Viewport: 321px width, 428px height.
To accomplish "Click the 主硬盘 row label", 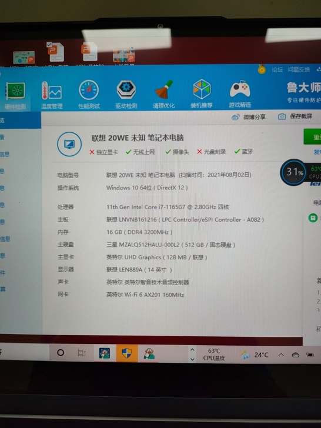I will pyautogui.click(x=65, y=245).
